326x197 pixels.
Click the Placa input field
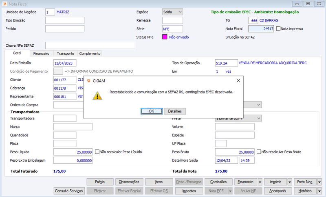click(x=65, y=143)
